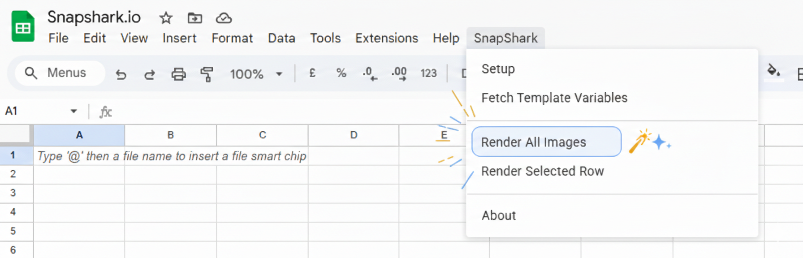803x258 pixels.
Task: Check save status via cloud icon
Action: 224,18
